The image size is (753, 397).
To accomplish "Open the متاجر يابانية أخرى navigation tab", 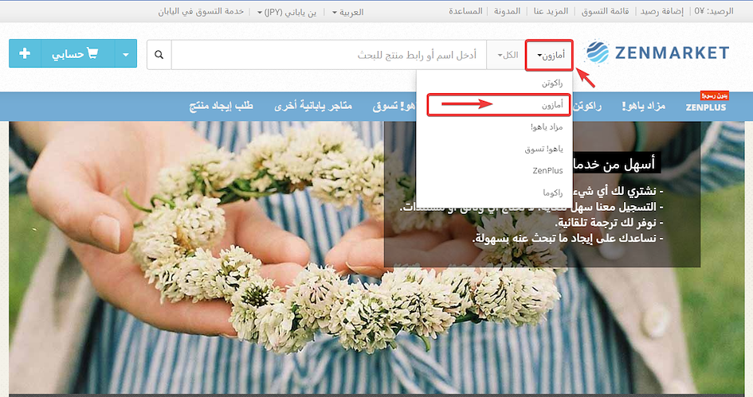I will pyautogui.click(x=313, y=106).
